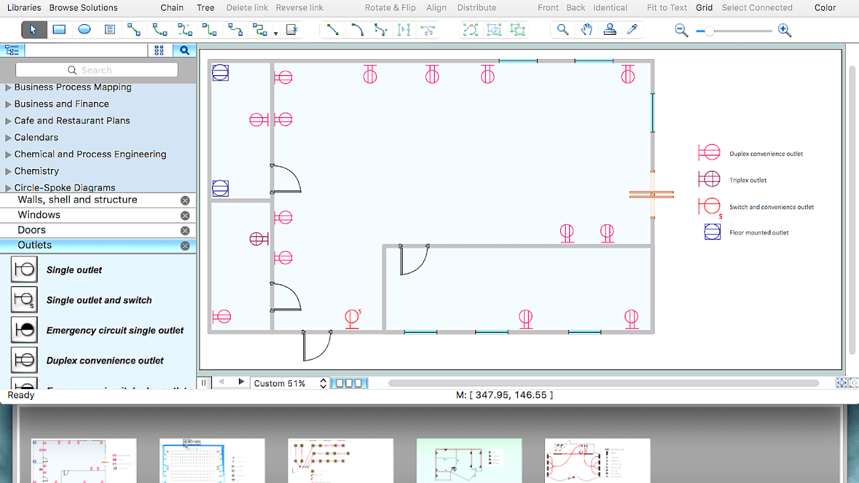
Task: Expand Business and Finance category
Action: 9,104
